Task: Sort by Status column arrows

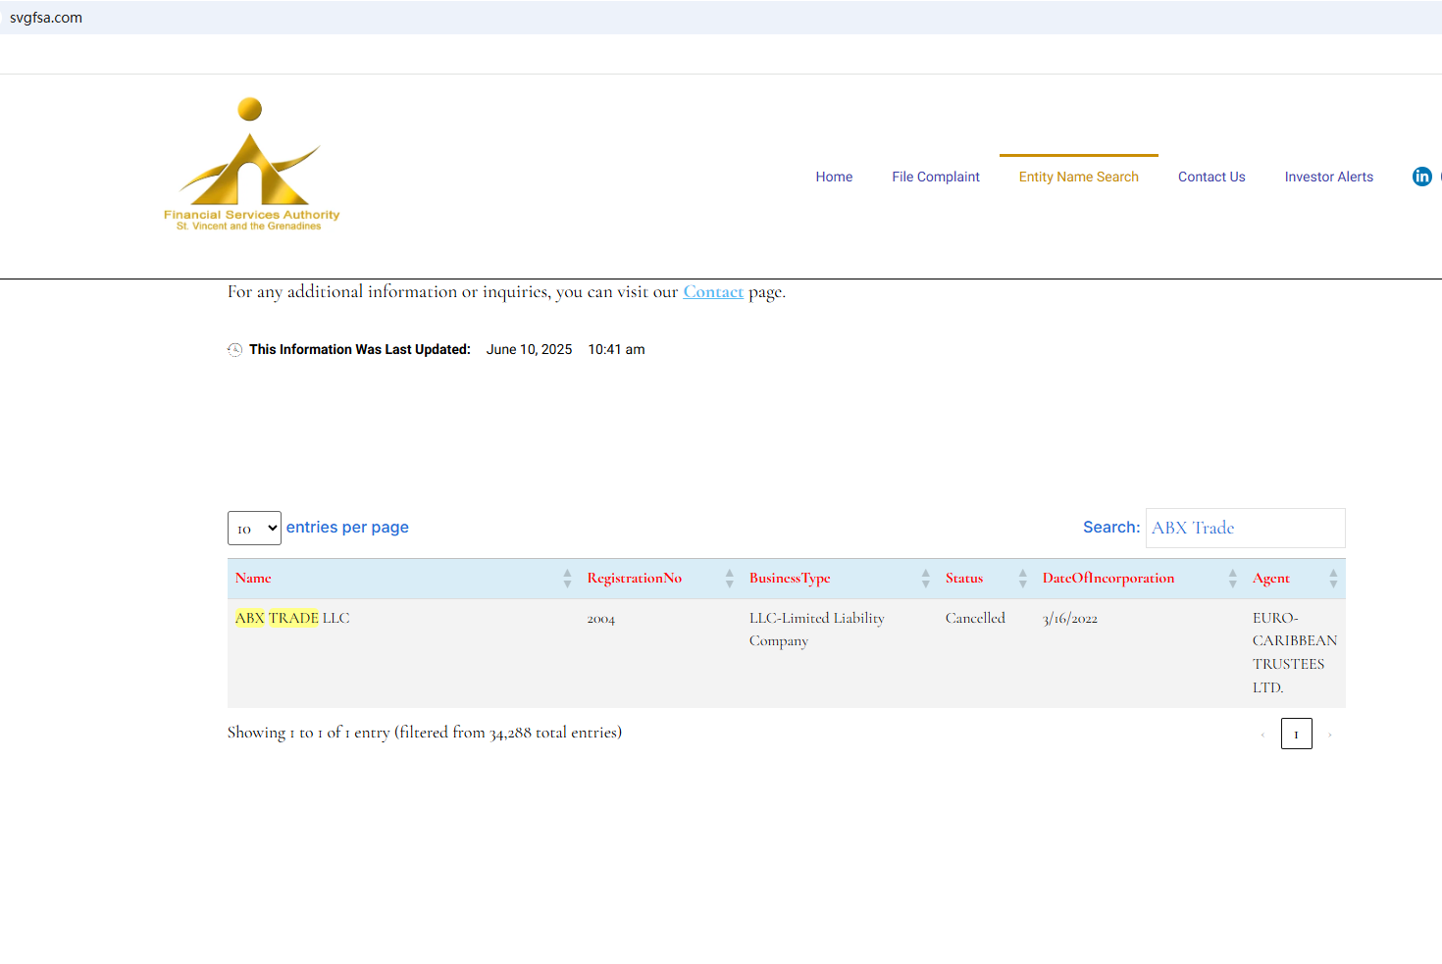Action: click(1022, 579)
